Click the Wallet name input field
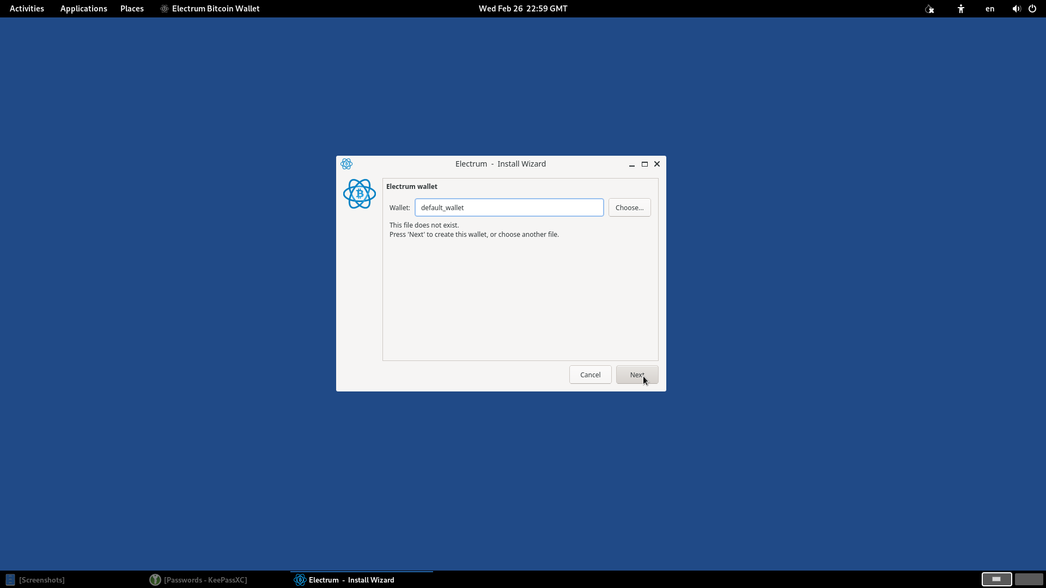Screen dimensions: 1046x588 tap(509, 207)
